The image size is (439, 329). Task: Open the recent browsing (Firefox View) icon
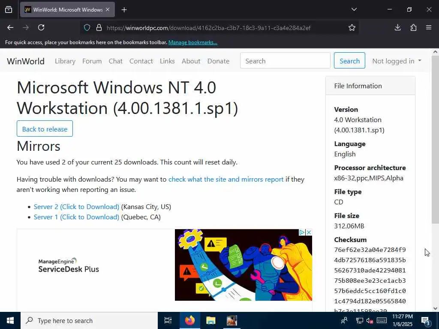pyautogui.click(x=9, y=9)
